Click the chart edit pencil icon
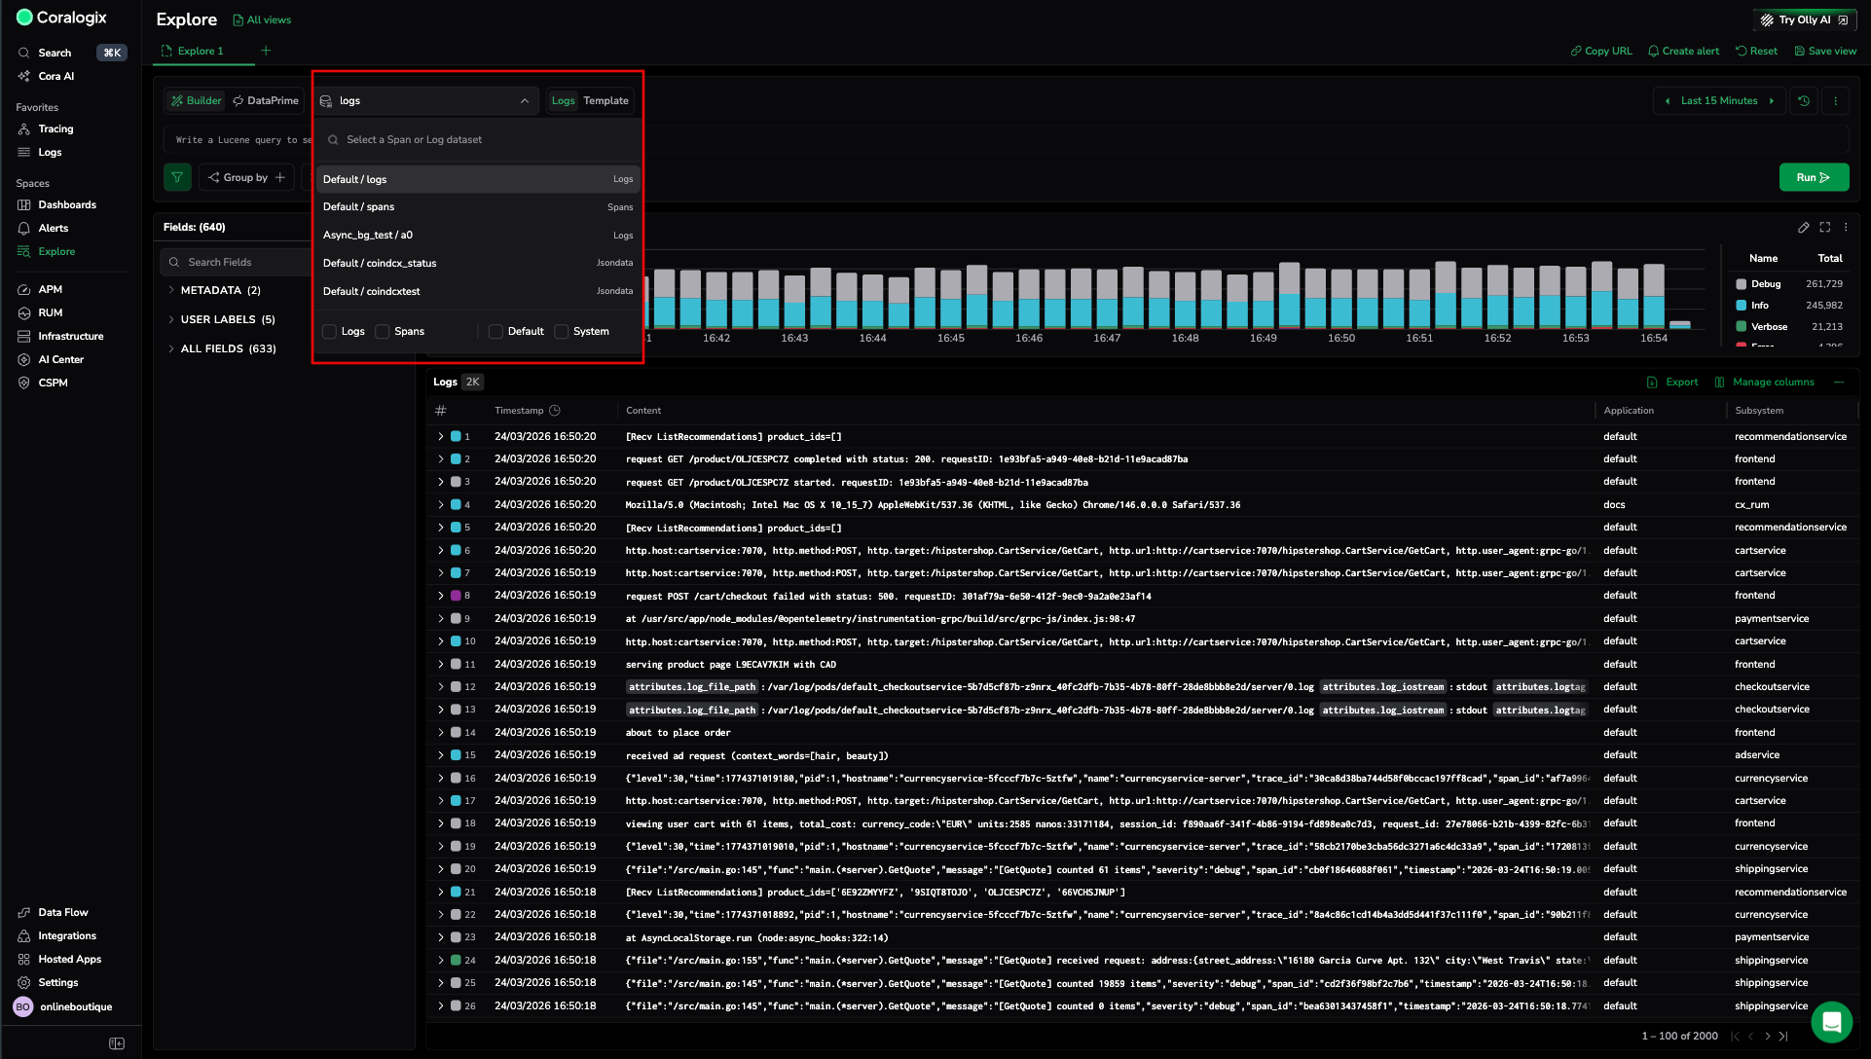1871x1059 pixels. (x=1803, y=228)
